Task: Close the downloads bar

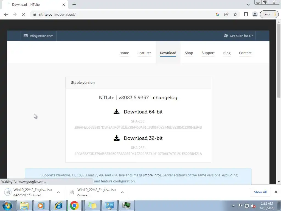Action: [276, 192]
